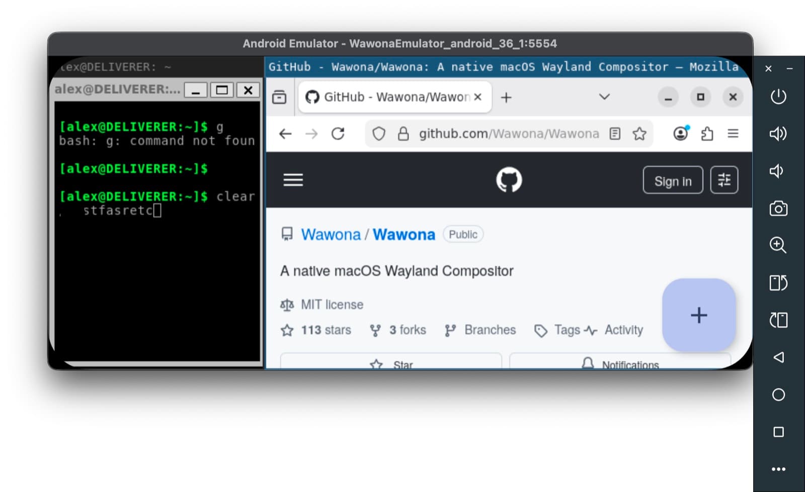Image resolution: width=805 pixels, height=492 pixels.
Task: Reload the GitHub page
Action: (x=338, y=134)
